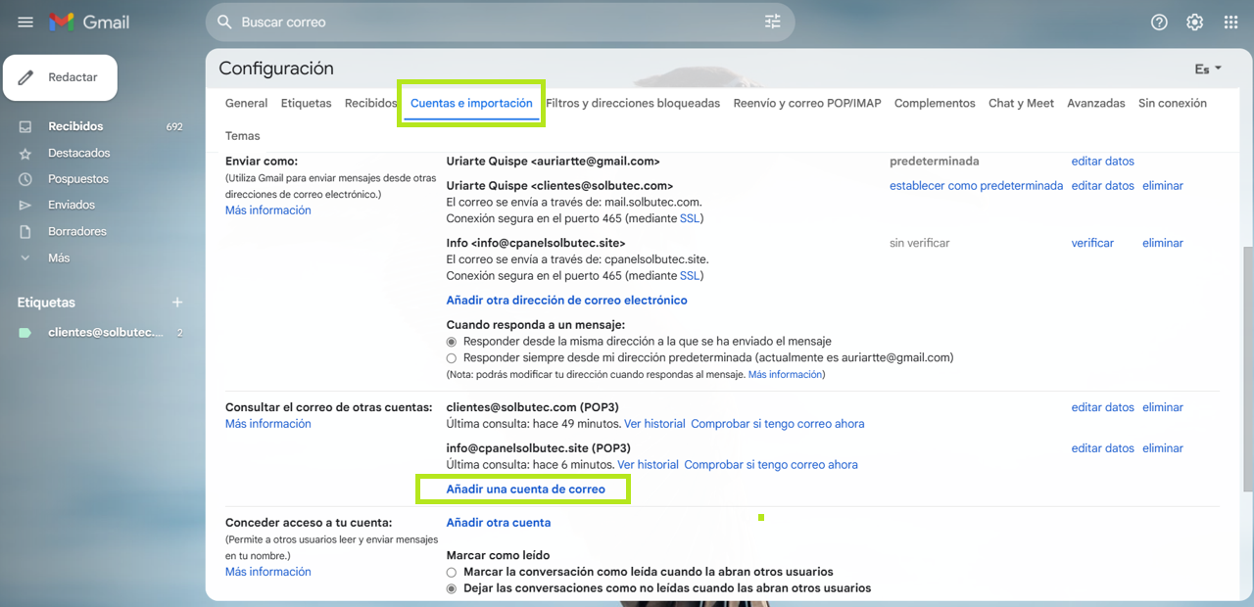Viewport: 1254px width, 607px height.
Task: Click verificar for info@cpanelsolbutec.site
Action: pyautogui.click(x=1092, y=243)
